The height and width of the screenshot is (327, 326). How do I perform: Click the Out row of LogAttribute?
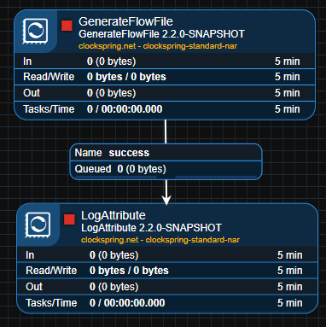point(167,287)
